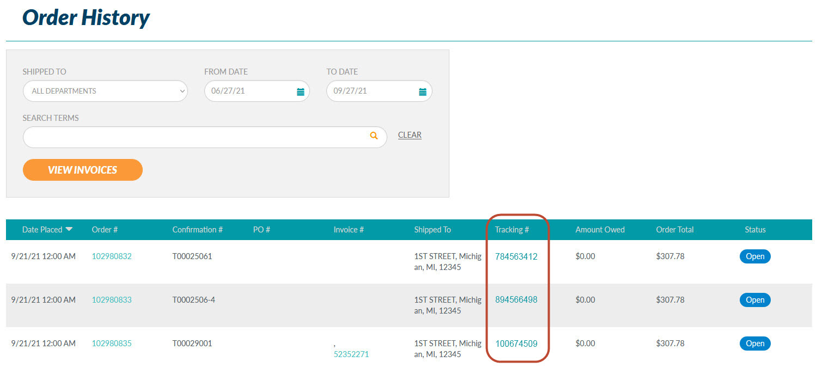Click the Status column header
The image size is (816, 368).
[x=755, y=230]
